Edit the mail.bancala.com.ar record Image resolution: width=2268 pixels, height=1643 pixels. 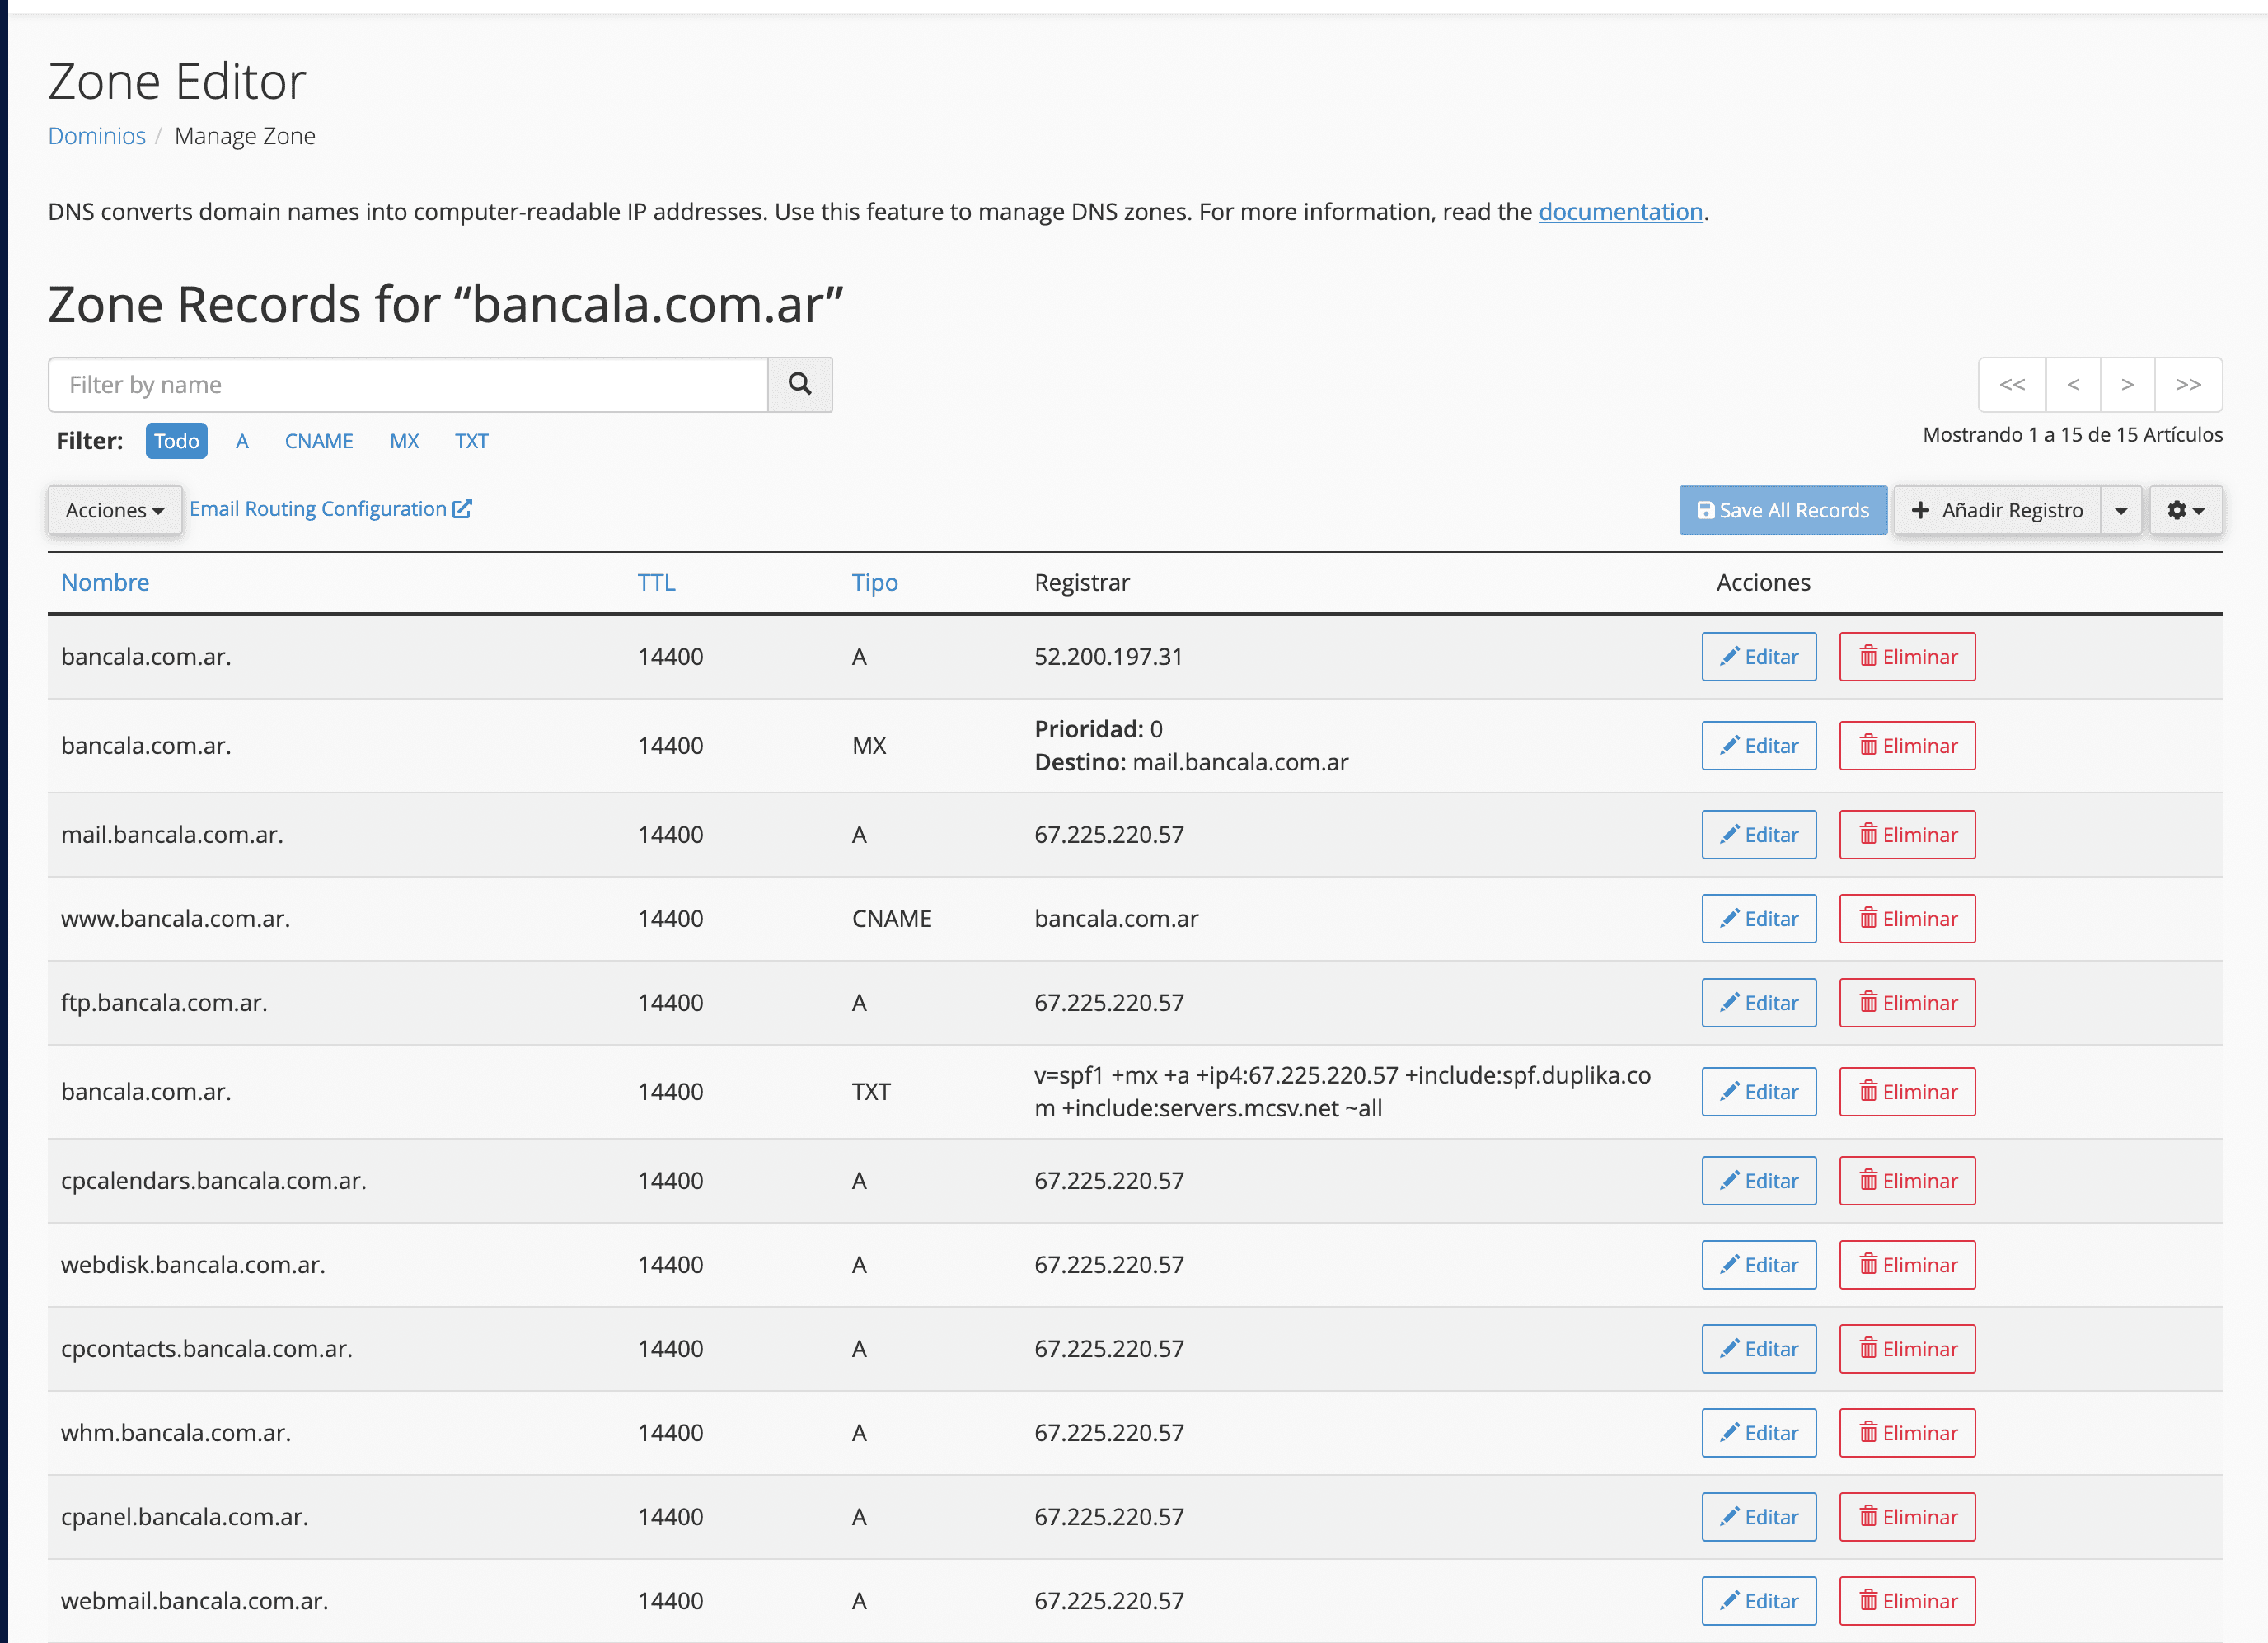click(x=1759, y=834)
